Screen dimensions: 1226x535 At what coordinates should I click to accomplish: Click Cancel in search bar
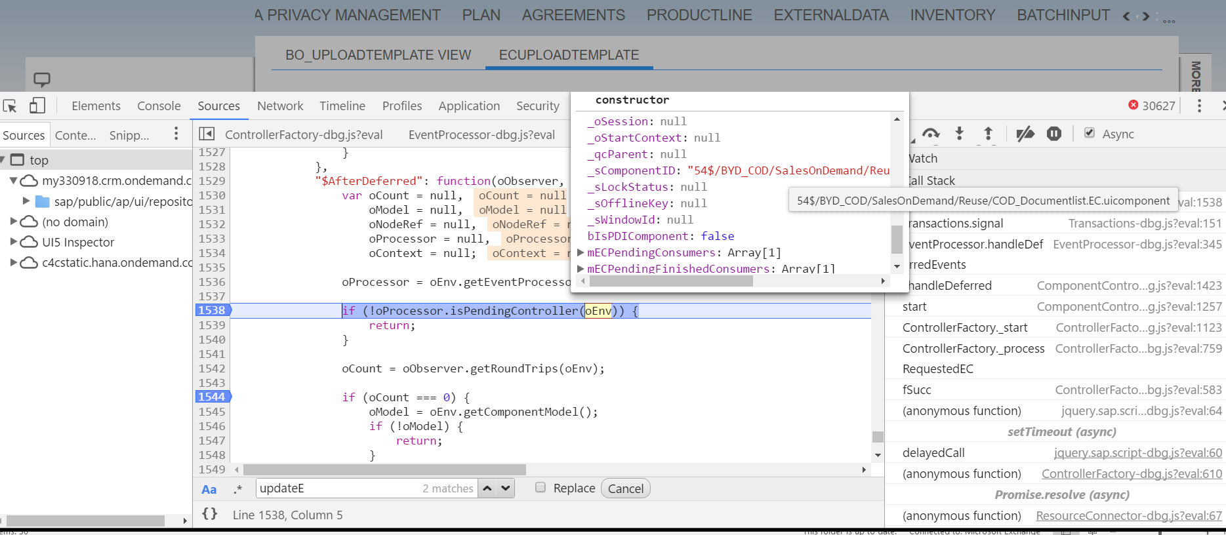626,488
